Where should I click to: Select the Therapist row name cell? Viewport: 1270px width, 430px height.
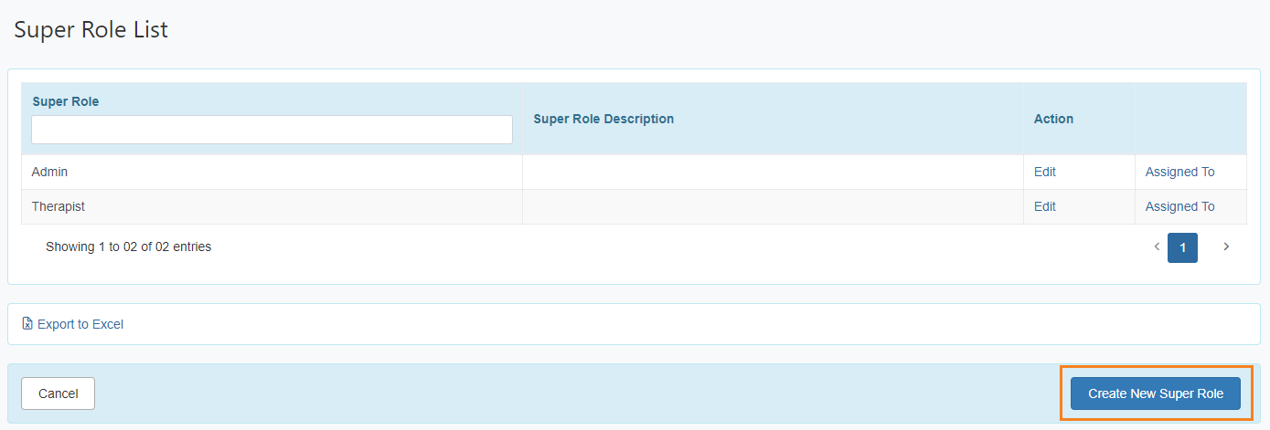(272, 206)
